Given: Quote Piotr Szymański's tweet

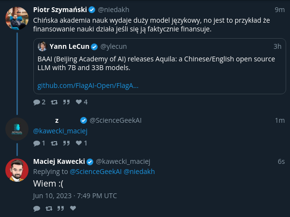Looking at the screenshot, I should tap(66, 102).
